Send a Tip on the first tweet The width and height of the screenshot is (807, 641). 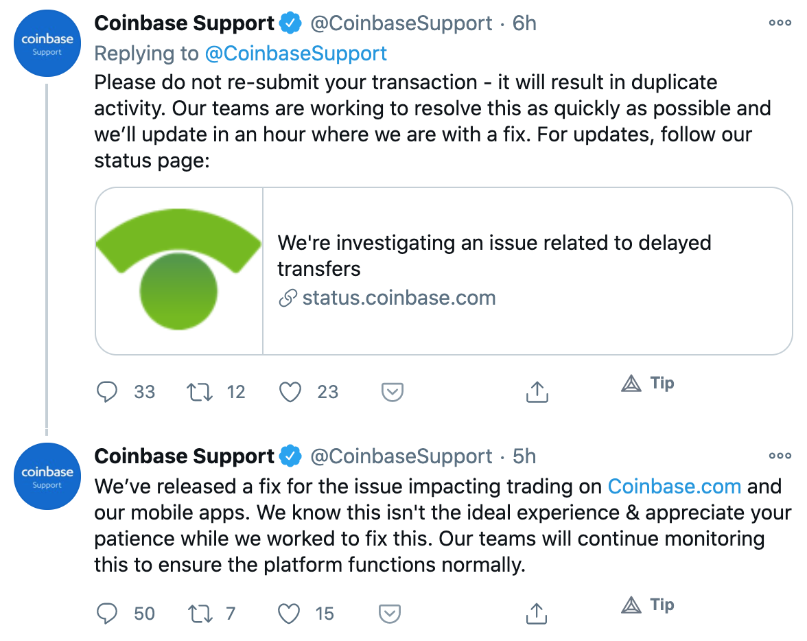tap(647, 384)
